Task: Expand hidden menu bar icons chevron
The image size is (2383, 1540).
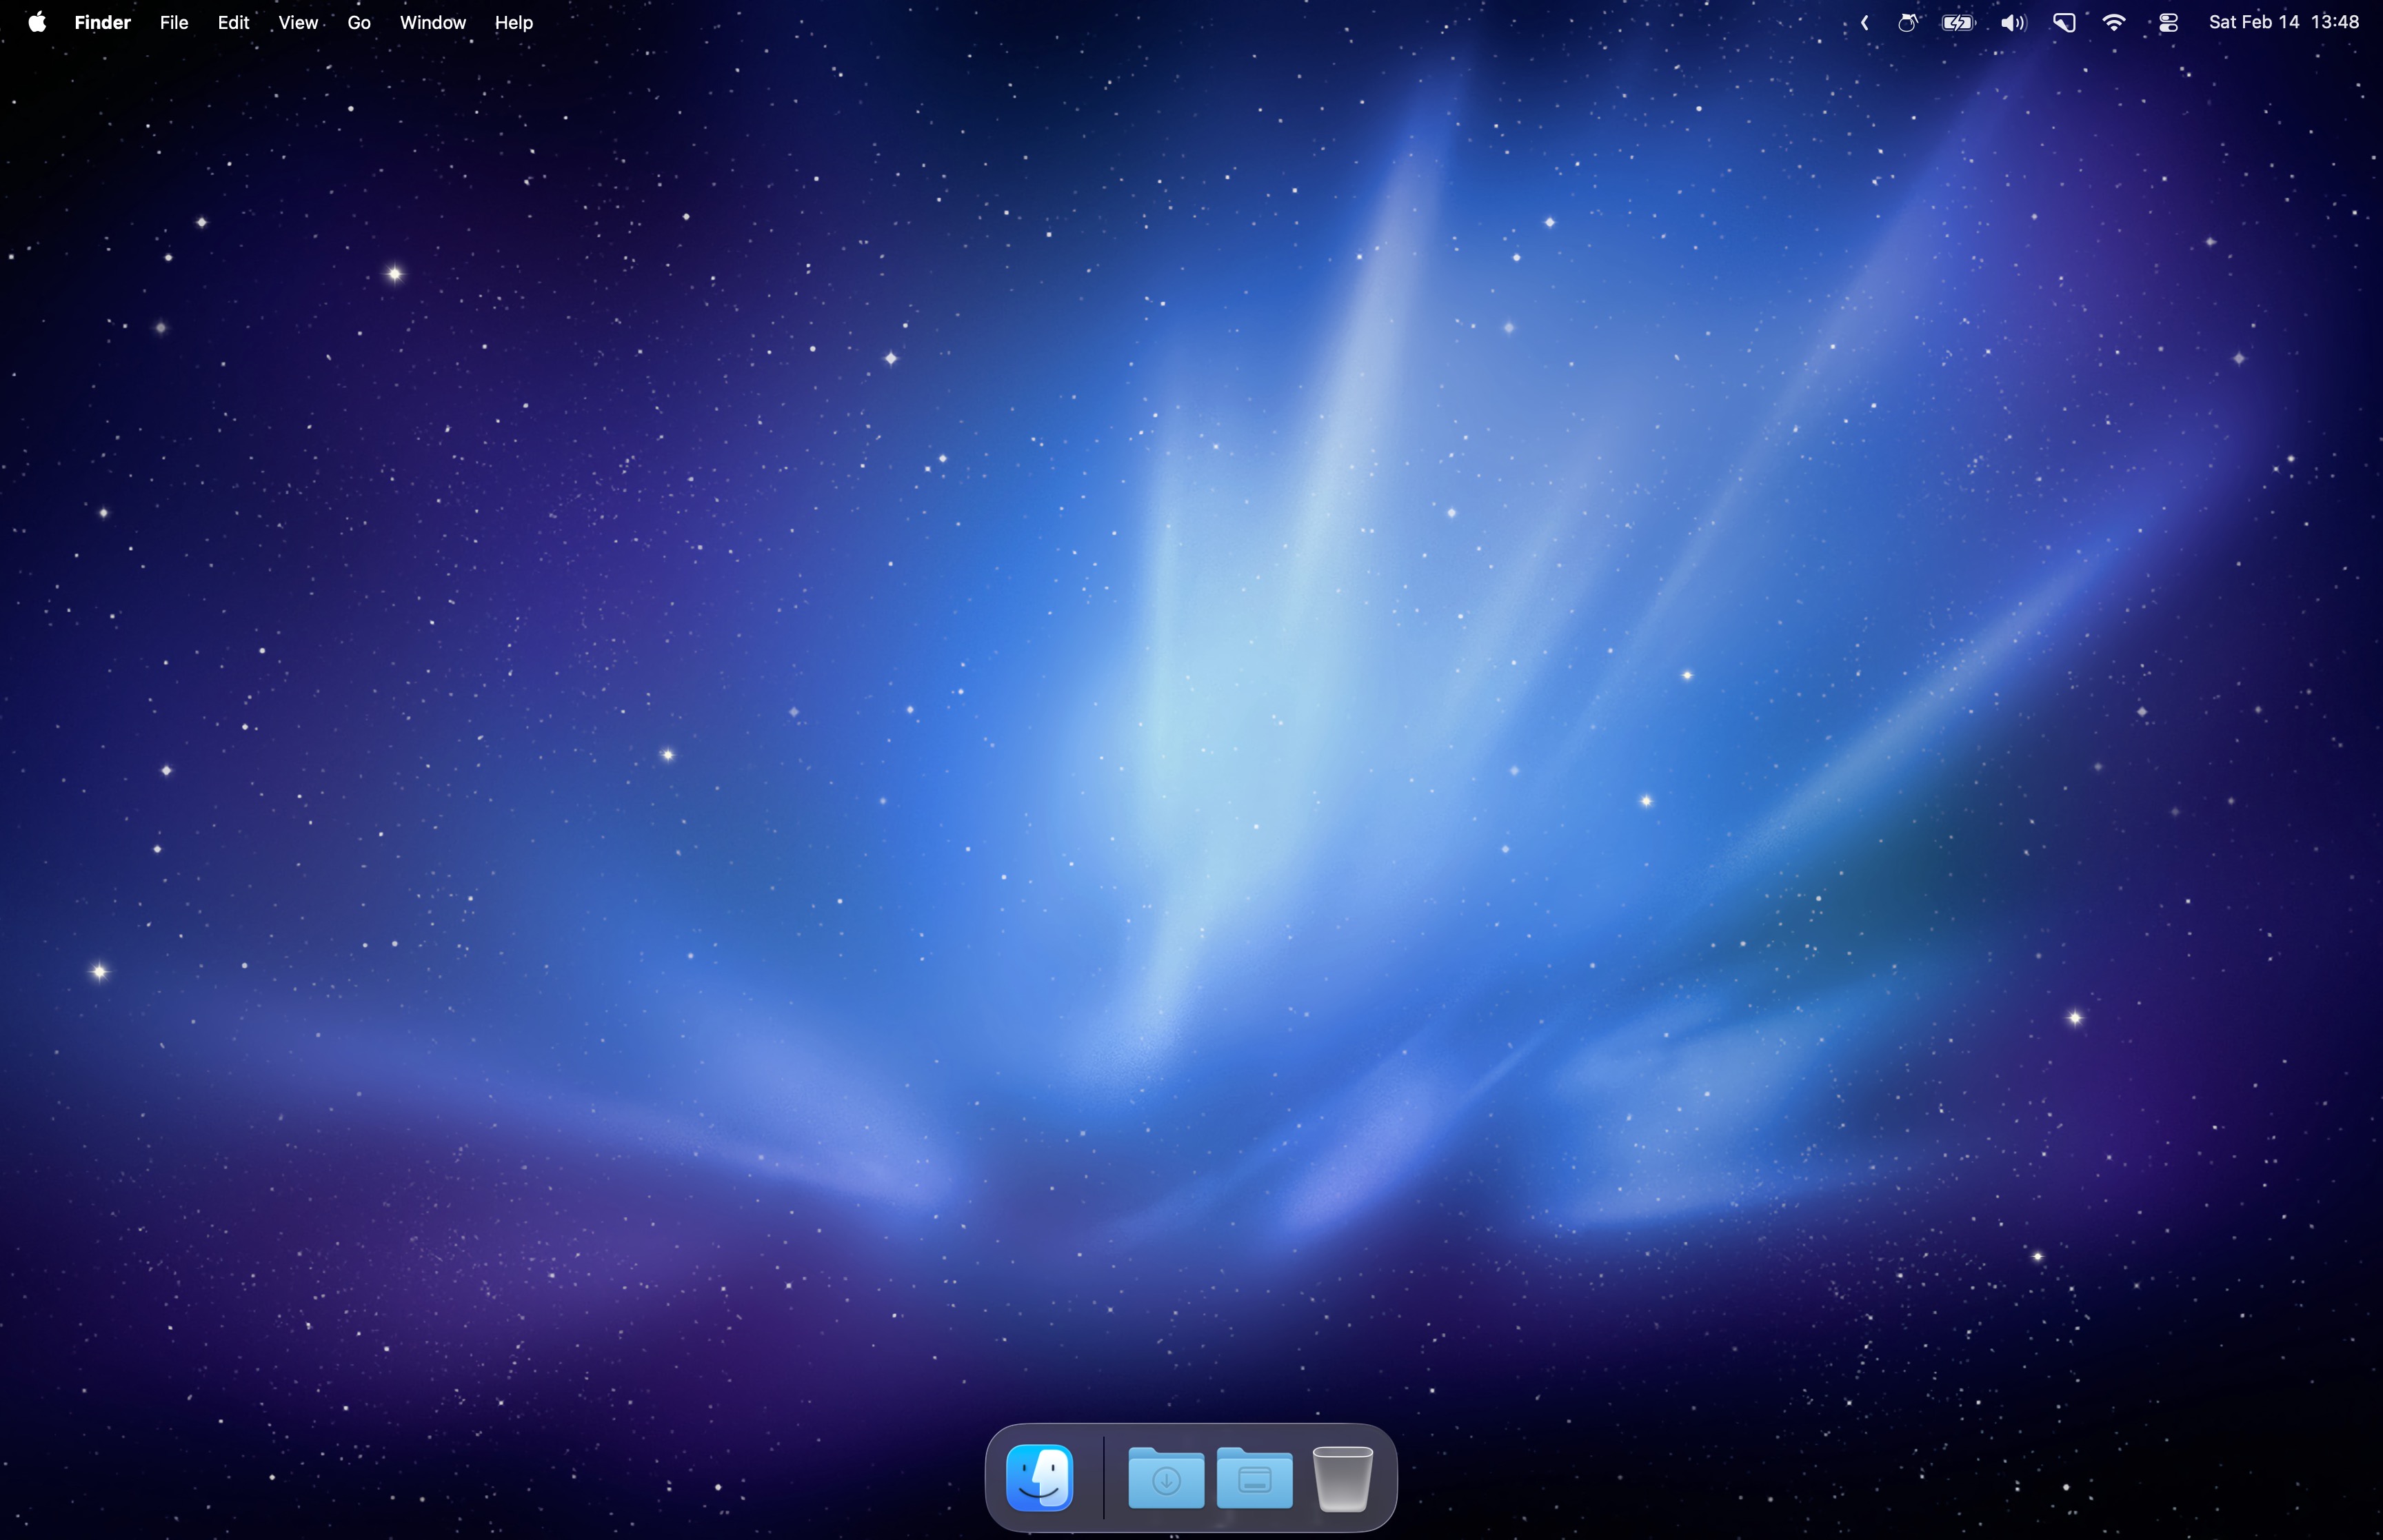Action: [1864, 22]
